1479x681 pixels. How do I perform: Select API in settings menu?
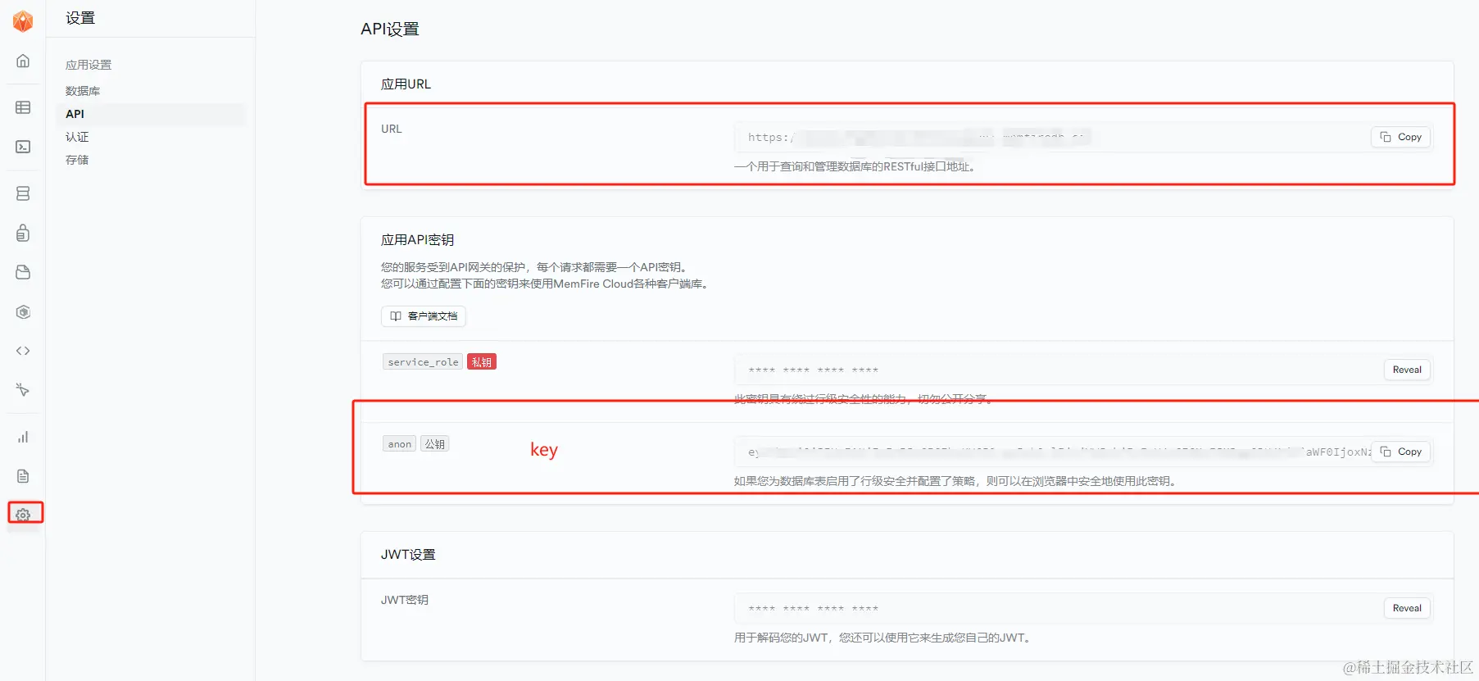[x=151, y=114]
